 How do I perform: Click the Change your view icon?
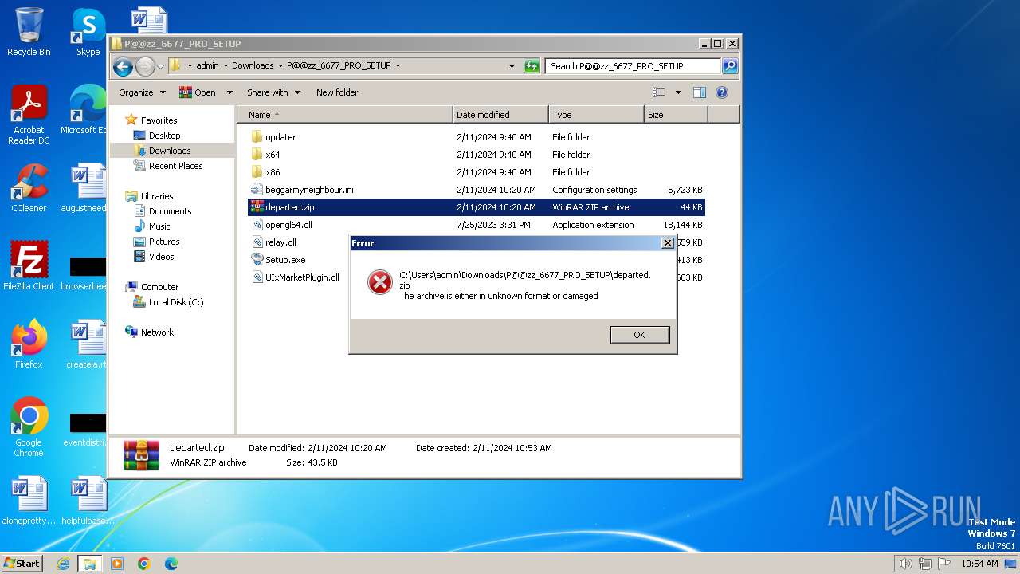(x=659, y=92)
